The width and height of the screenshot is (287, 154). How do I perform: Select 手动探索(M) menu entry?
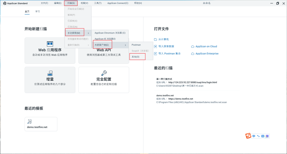(78, 33)
